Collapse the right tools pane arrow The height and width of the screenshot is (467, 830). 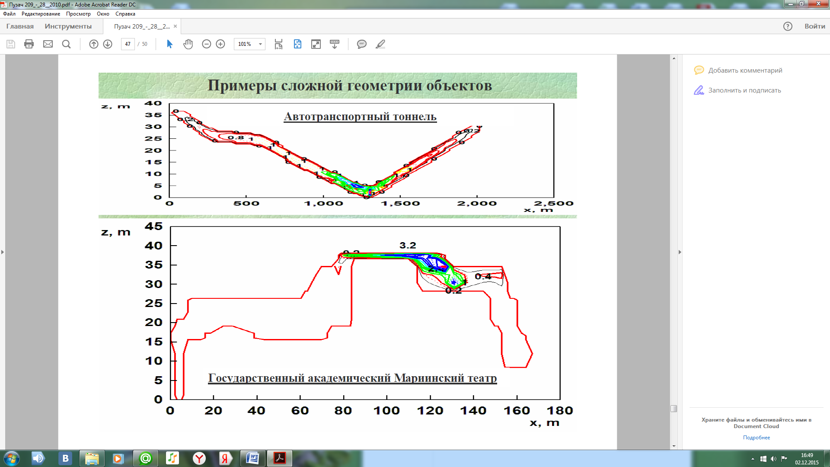pos(680,252)
